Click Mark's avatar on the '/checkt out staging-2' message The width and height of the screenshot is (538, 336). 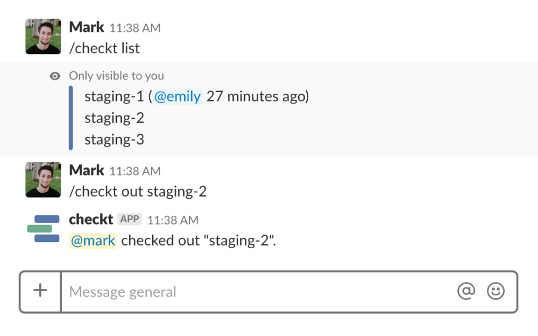[x=43, y=180]
